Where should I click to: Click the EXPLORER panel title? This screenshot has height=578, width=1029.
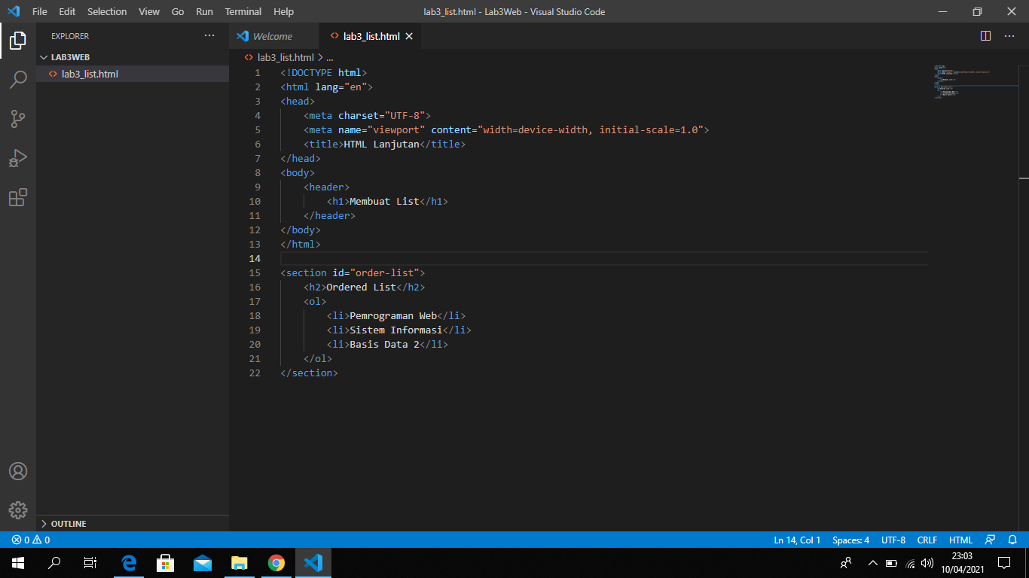click(x=70, y=36)
